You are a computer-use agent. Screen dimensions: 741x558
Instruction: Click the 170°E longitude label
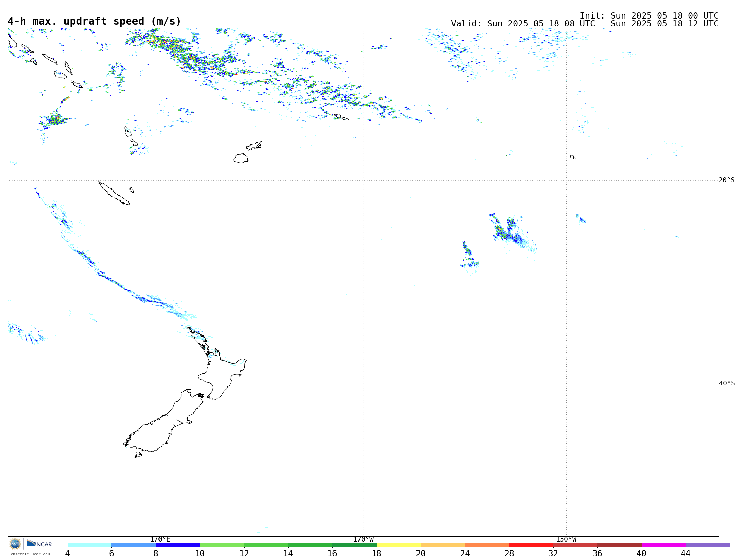point(160,539)
